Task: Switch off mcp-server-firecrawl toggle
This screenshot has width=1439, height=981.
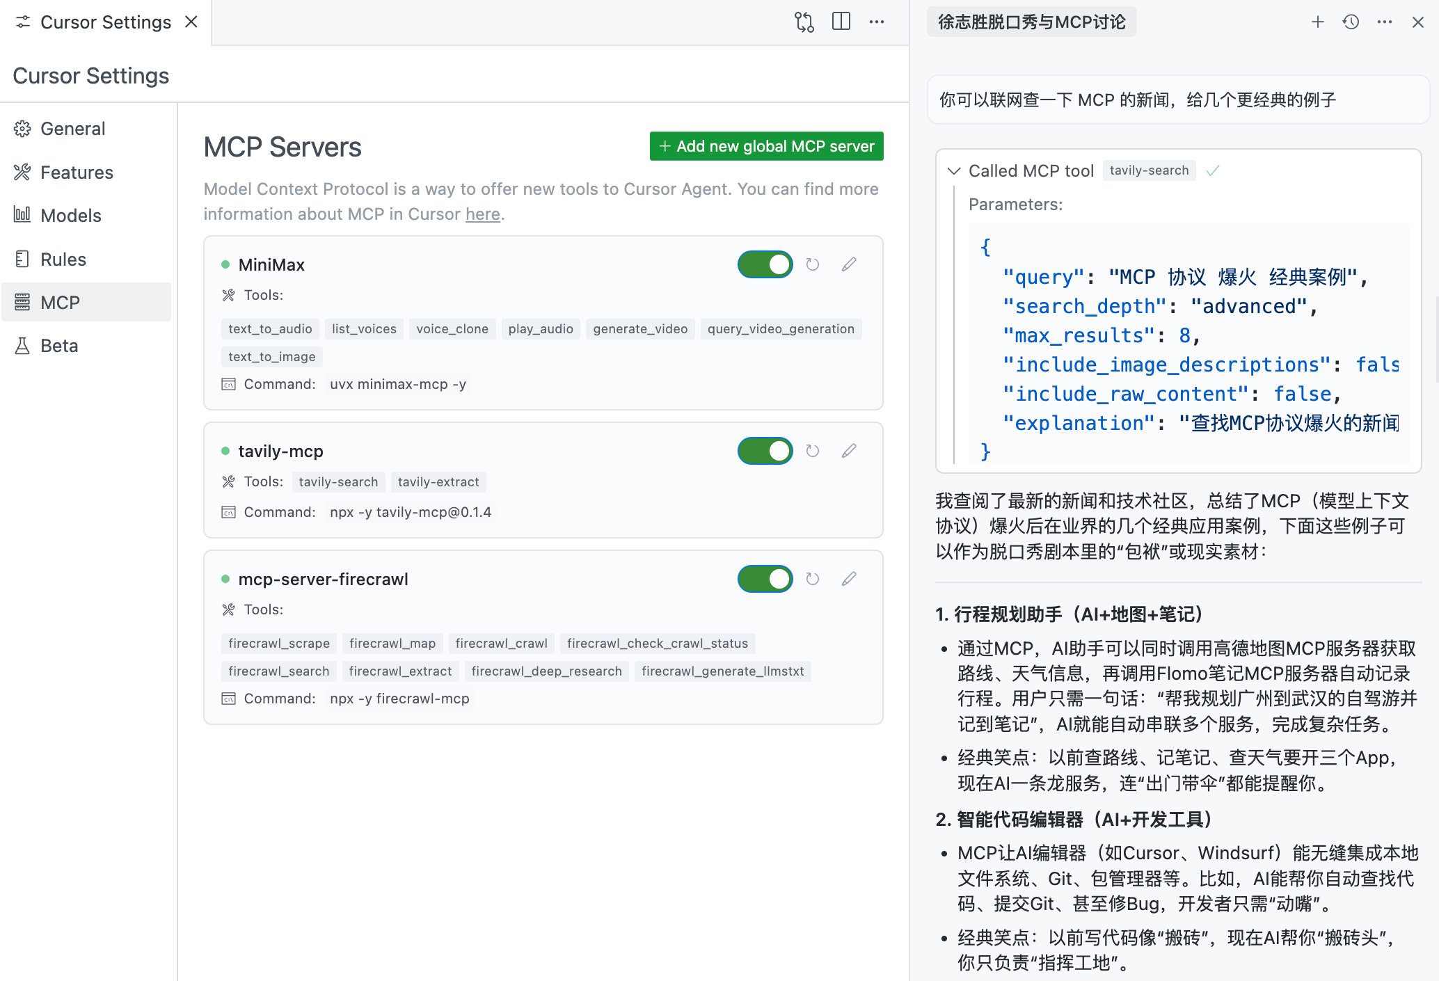Action: tap(765, 579)
